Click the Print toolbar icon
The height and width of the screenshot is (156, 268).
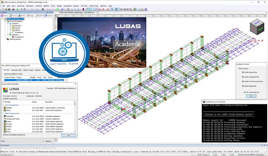click(43, 9)
